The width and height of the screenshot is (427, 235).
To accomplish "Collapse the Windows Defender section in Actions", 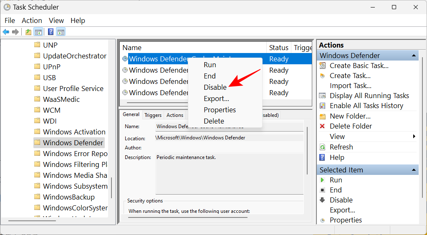I will pos(414,56).
